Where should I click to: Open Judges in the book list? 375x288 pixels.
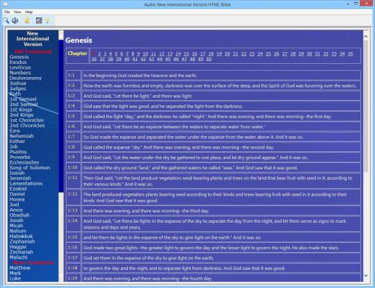[x=17, y=88]
